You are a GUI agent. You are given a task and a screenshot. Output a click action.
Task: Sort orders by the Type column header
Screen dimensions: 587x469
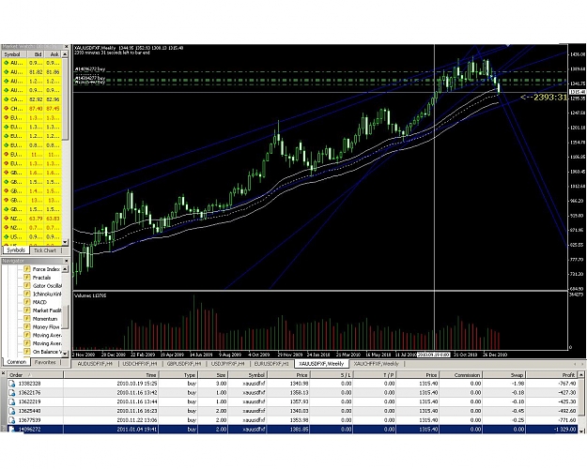(178, 375)
